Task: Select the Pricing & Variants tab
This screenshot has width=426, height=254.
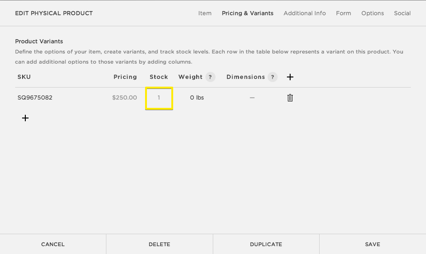Action: tap(247, 13)
